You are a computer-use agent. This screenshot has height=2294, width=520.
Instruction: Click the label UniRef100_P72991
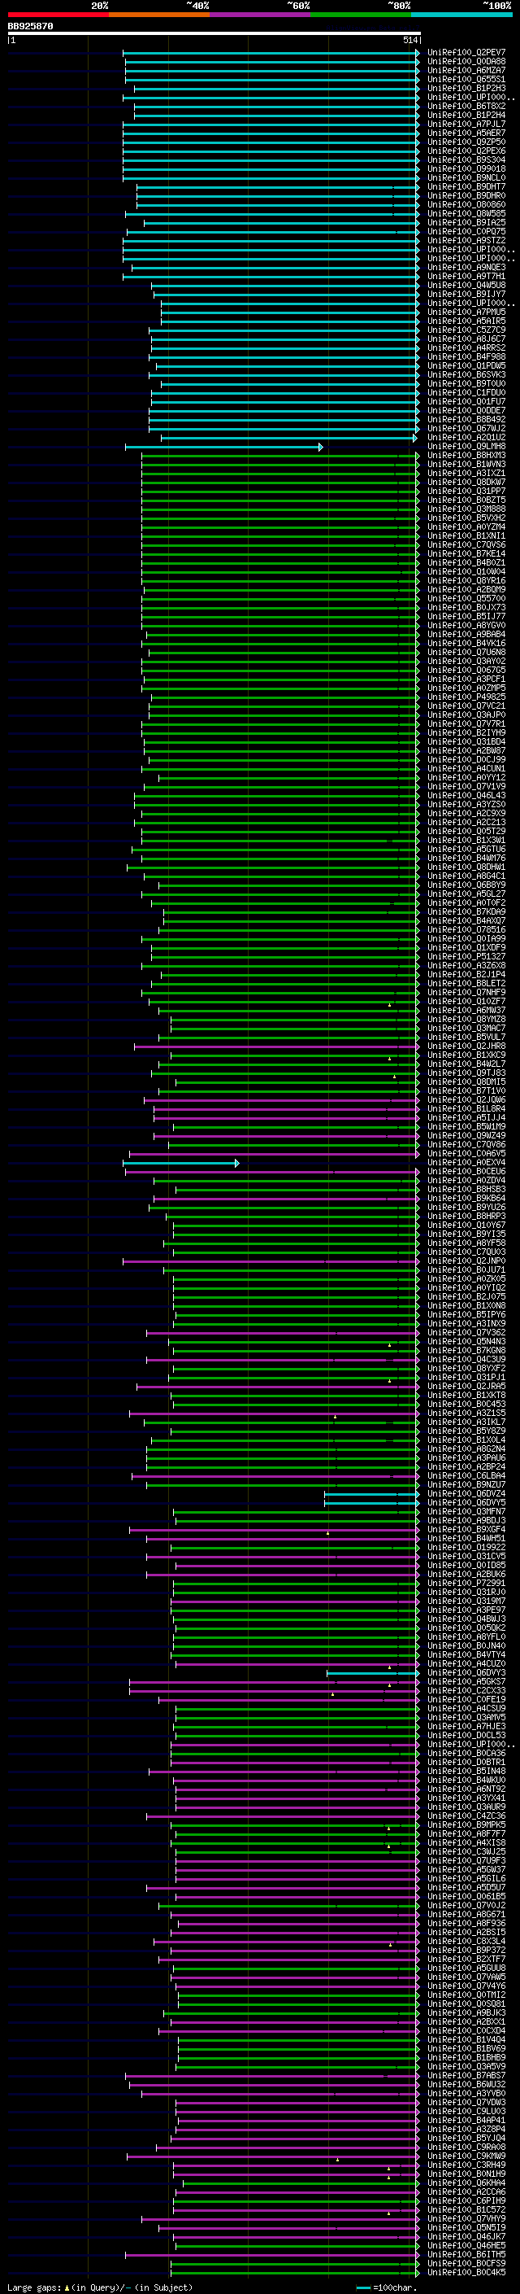tap(466, 1584)
